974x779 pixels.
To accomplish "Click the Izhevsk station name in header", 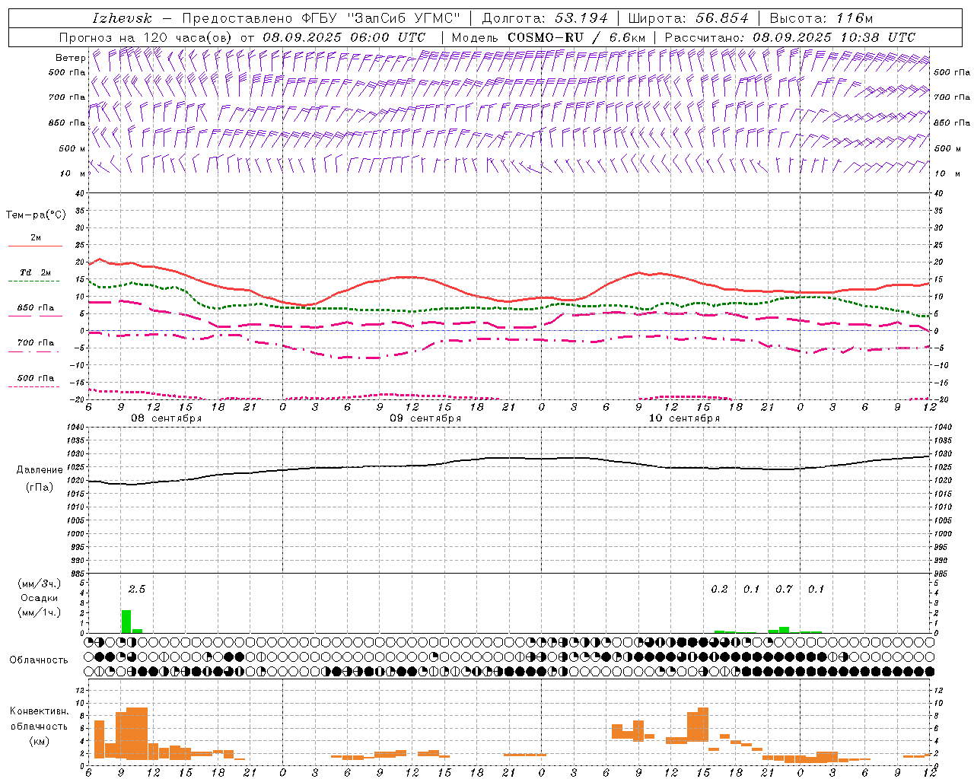I will (x=122, y=18).
